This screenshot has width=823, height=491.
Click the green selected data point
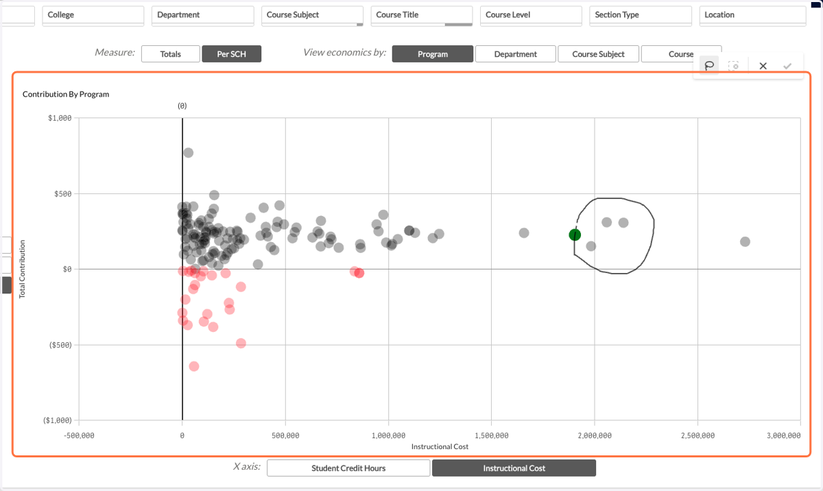pos(575,235)
